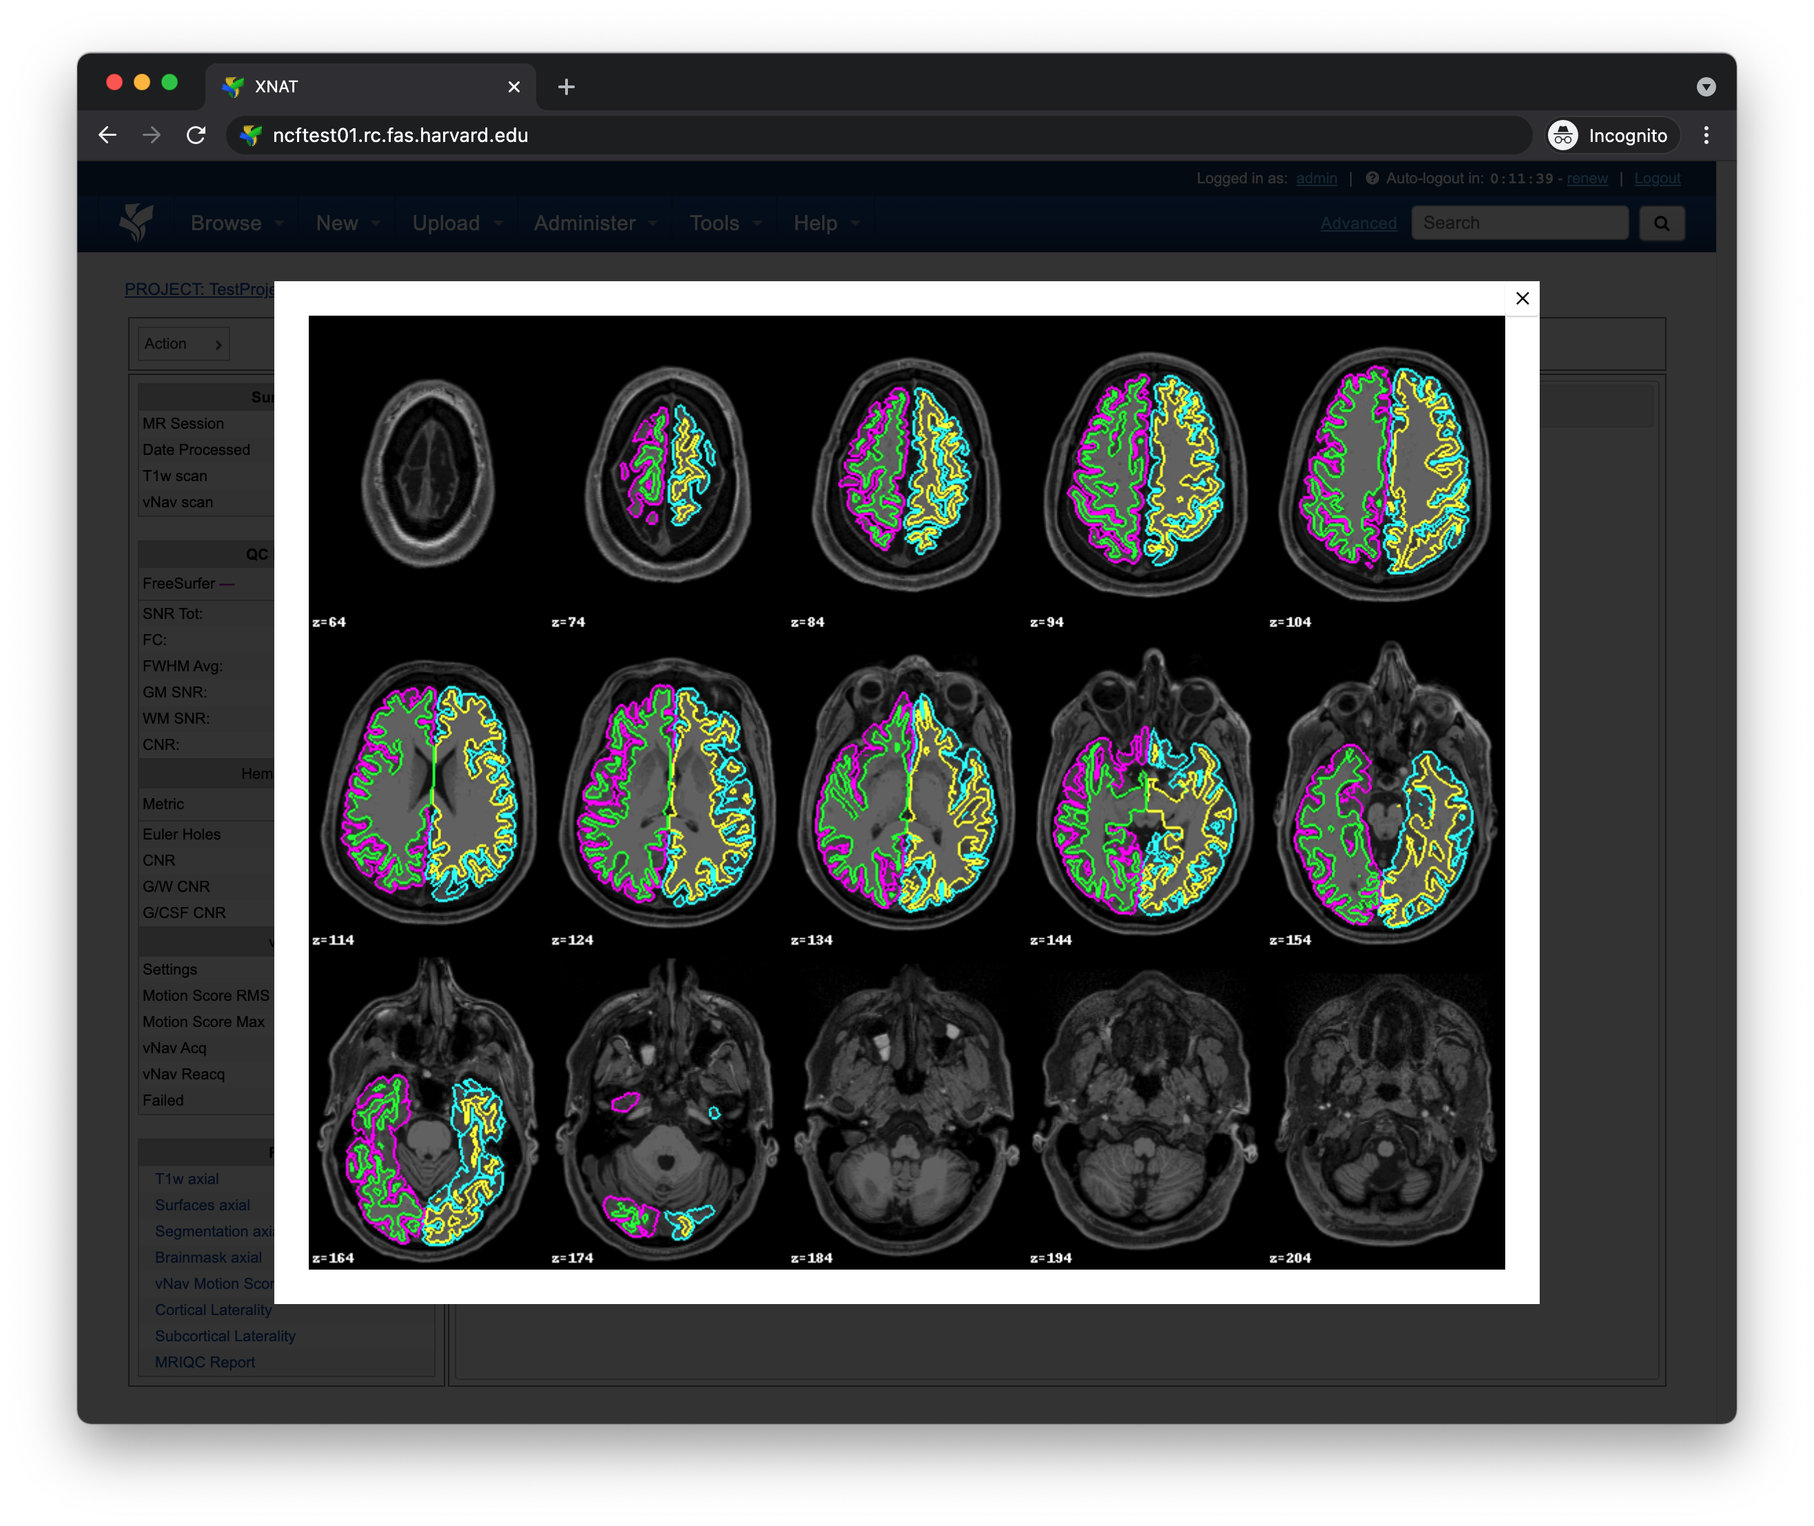Screen dimensions: 1814x1526
Task: Click the 'FC:' row label
Action: pos(154,640)
